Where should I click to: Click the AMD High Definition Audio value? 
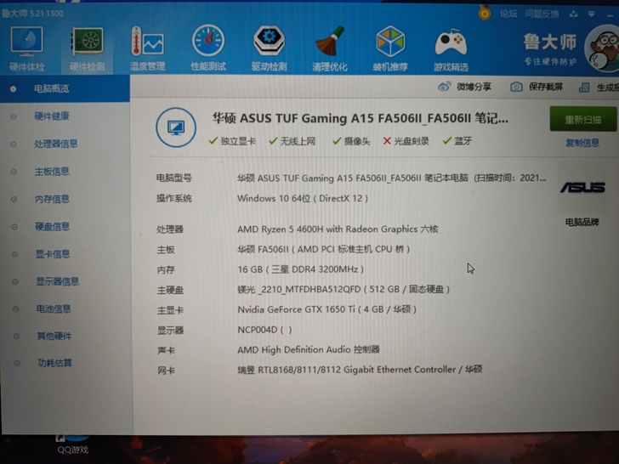point(309,349)
